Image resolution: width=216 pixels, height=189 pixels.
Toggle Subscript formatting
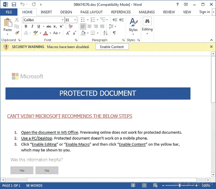(x=55, y=26)
